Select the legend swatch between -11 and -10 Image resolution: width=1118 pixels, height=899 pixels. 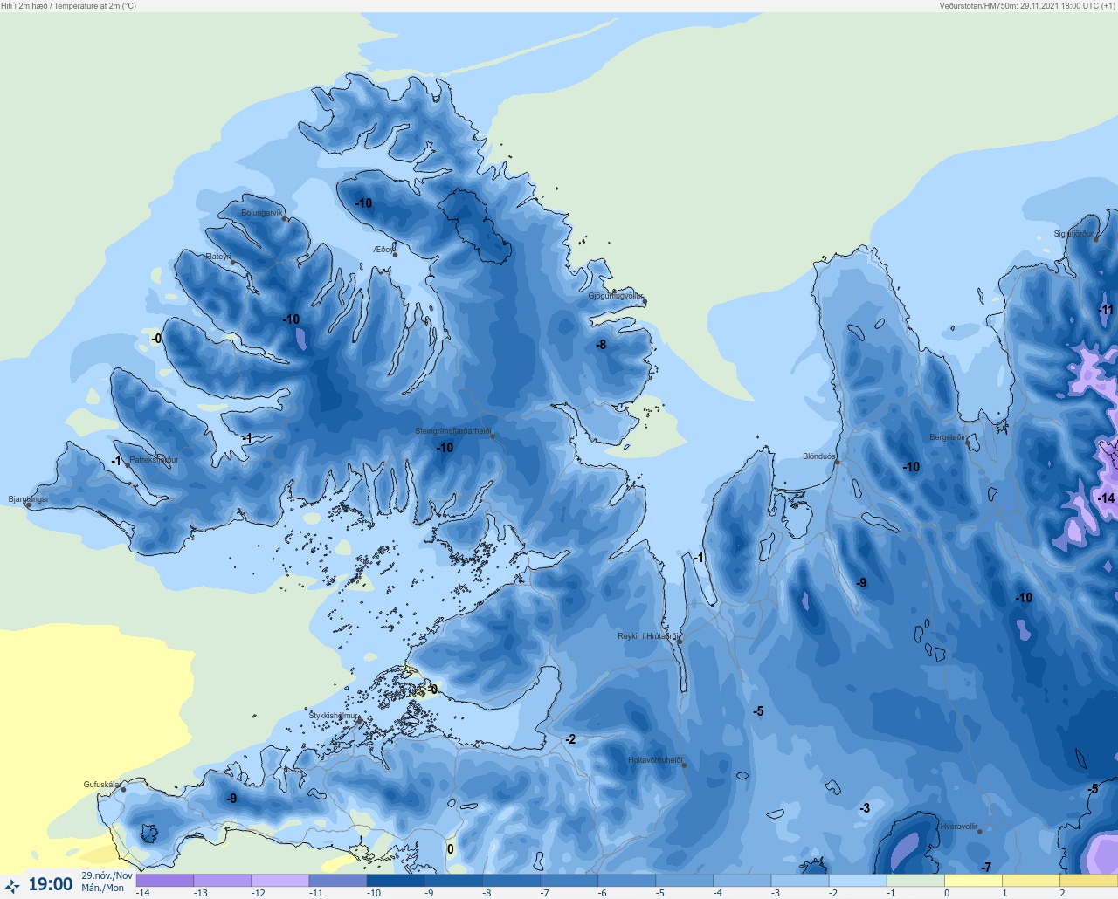click(x=338, y=881)
